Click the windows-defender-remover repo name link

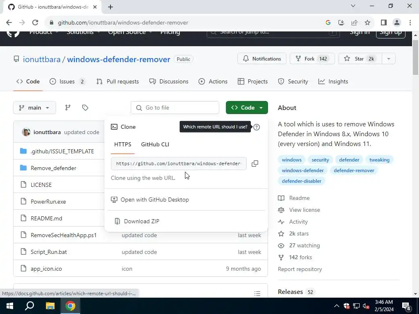point(119,59)
